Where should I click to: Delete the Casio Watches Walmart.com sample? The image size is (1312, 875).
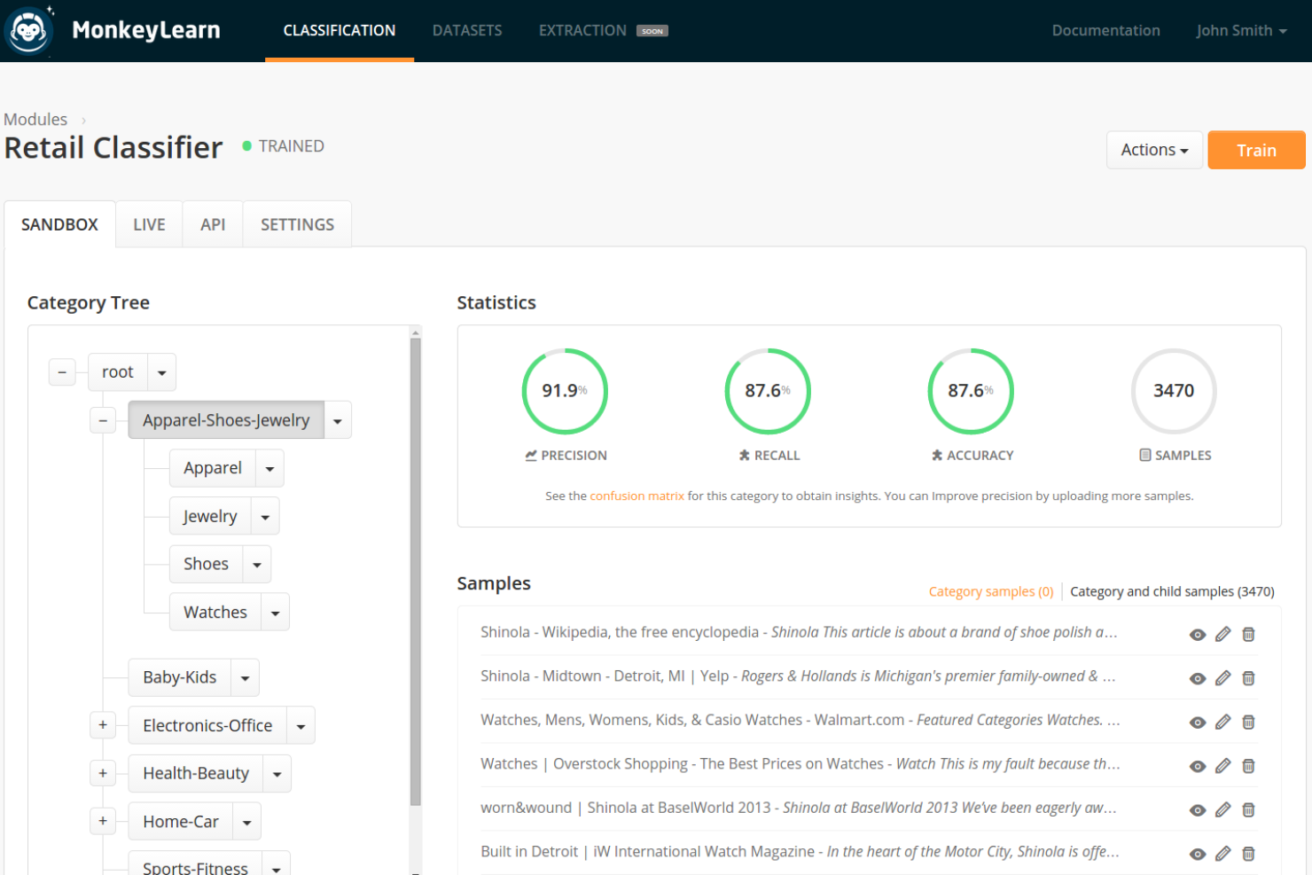1248,722
